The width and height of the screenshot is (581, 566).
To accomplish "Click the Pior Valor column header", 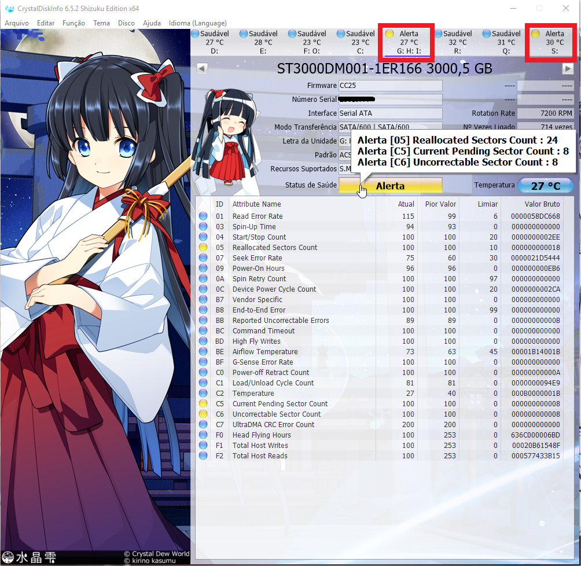I will pyautogui.click(x=440, y=204).
